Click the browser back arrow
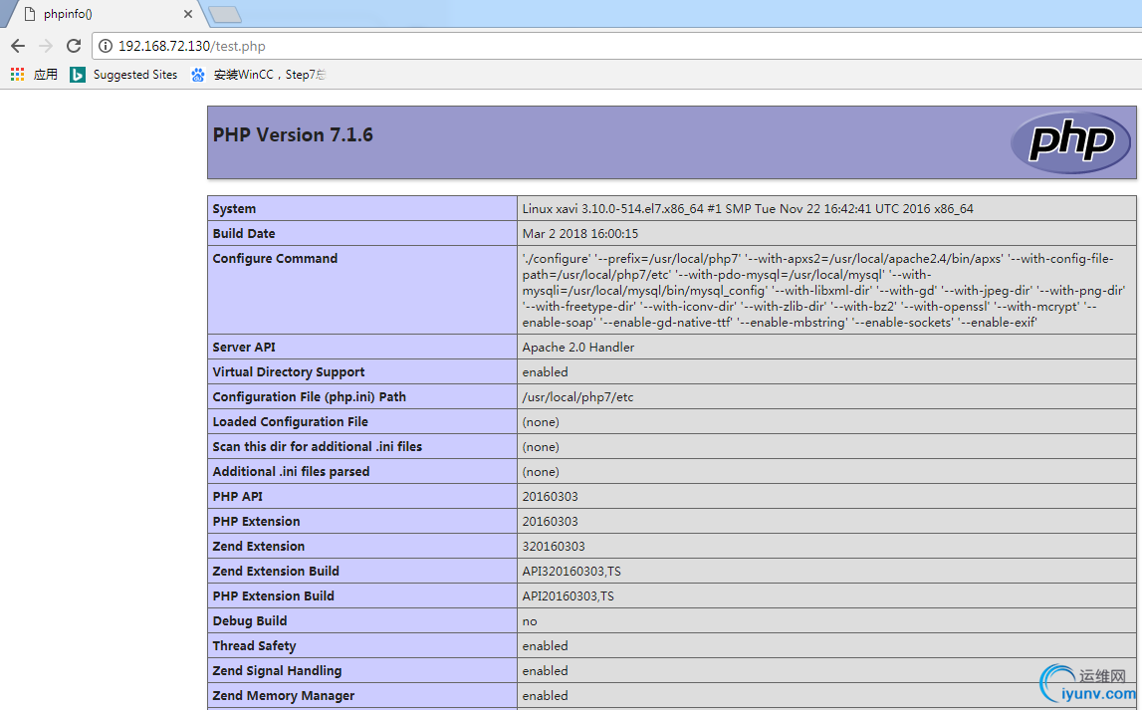 [x=18, y=46]
